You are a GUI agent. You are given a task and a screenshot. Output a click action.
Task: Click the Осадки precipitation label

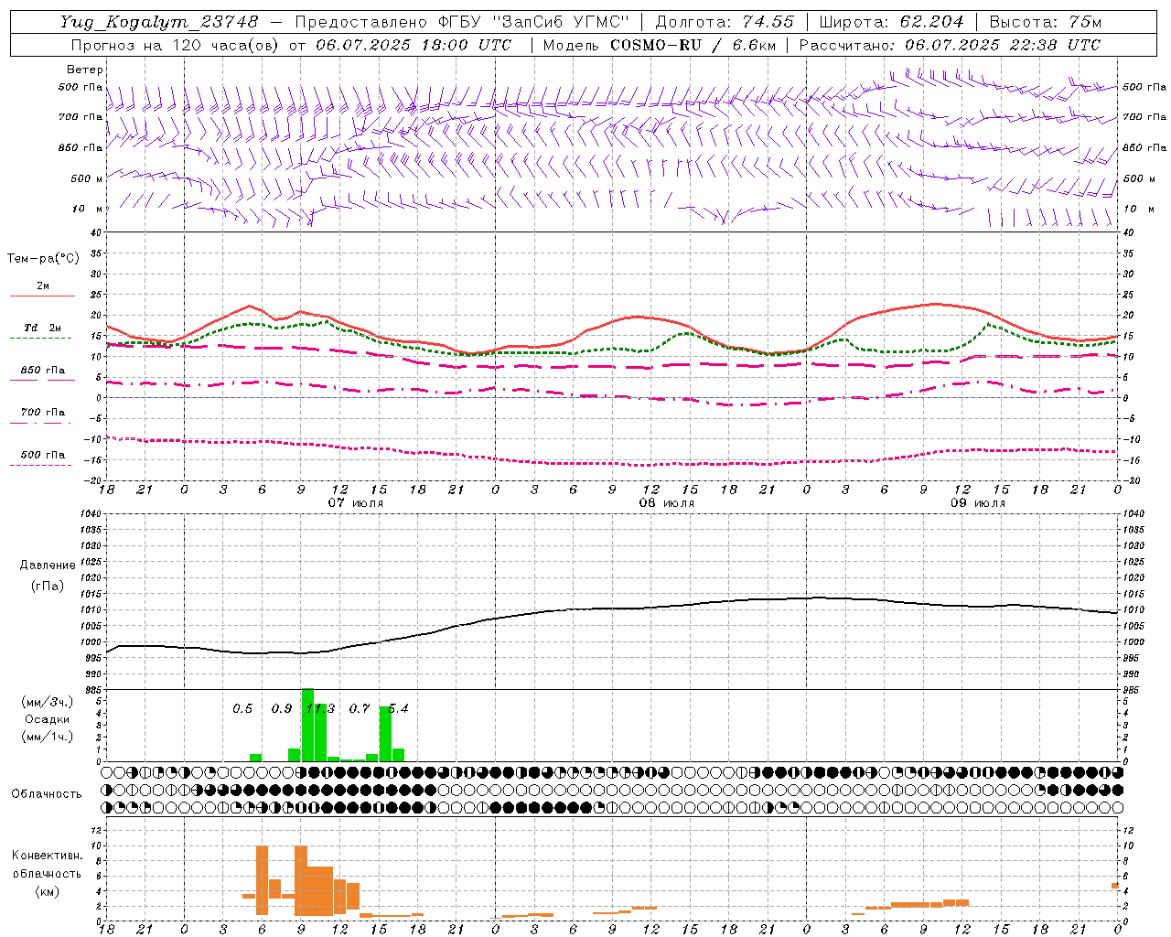click(x=48, y=719)
